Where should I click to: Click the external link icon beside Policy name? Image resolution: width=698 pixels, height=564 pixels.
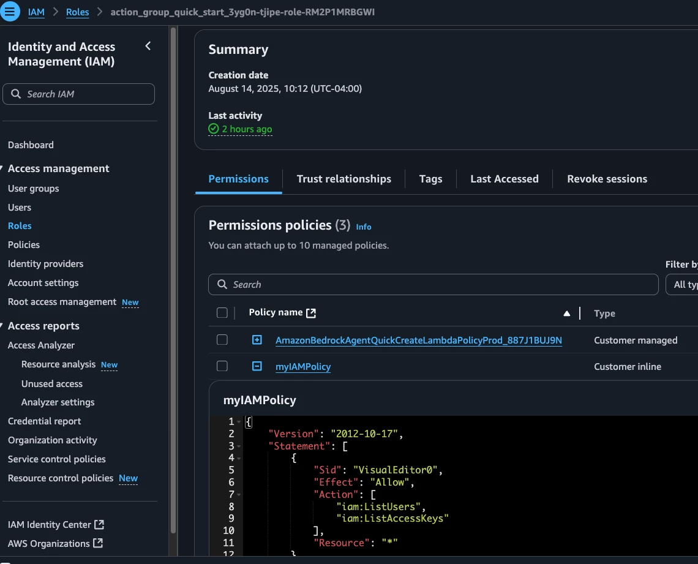click(311, 313)
